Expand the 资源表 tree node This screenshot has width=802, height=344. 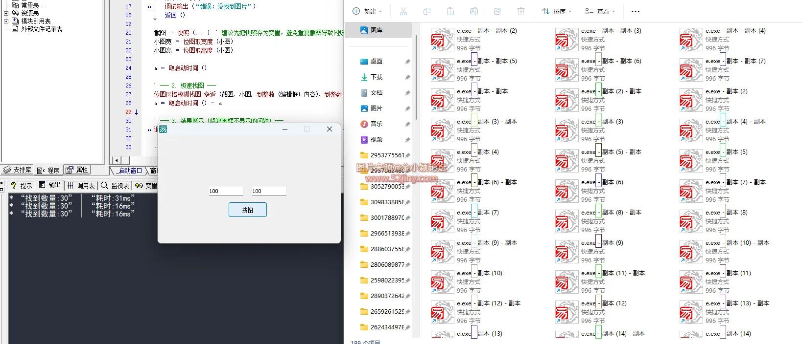pos(6,13)
